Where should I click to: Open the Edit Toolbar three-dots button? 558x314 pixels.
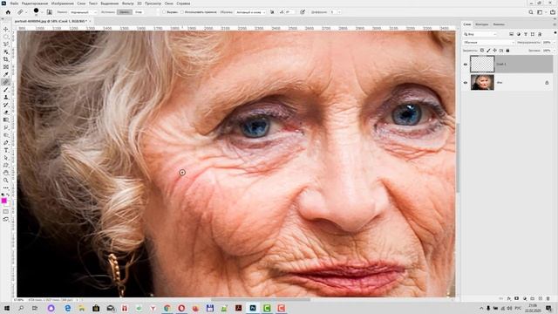pyautogui.click(x=6, y=188)
